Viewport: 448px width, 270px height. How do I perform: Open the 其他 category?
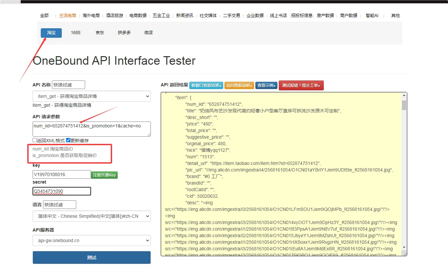click(x=395, y=15)
